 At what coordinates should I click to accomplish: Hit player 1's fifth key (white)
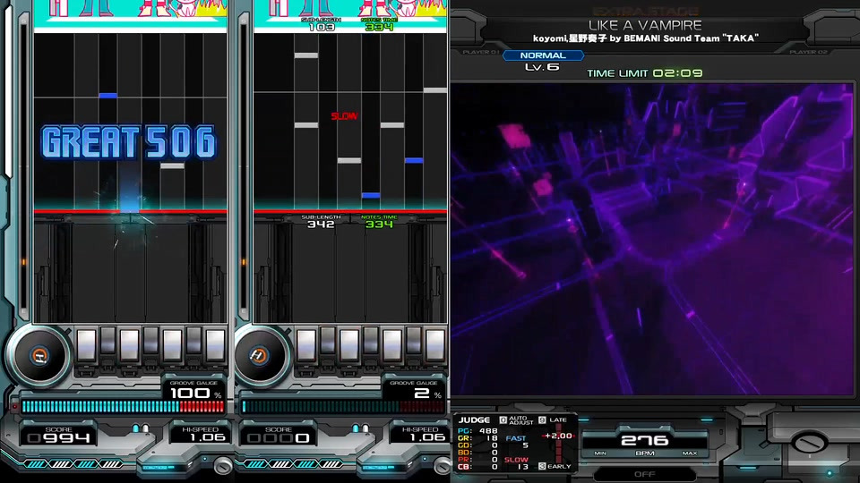pyautogui.click(x=172, y=345)
